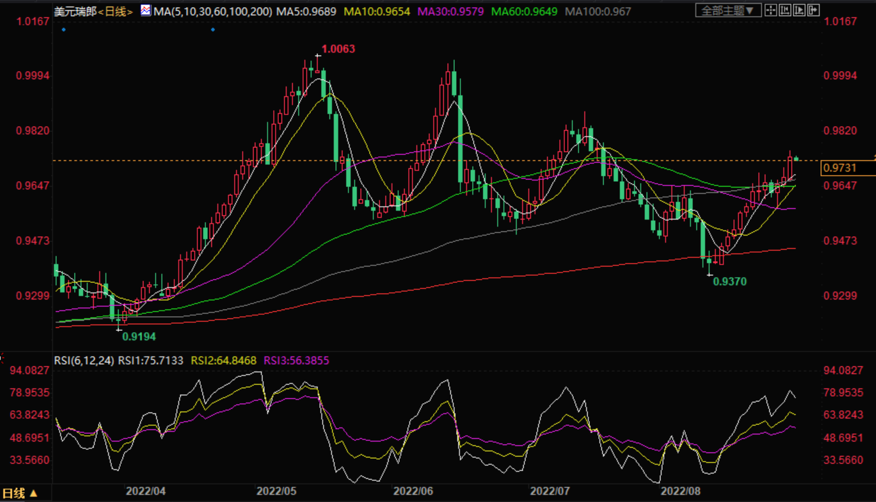The image size is (876, 502).
Task: Click the 1.0063 high price marker
Action: click(338, 49)
